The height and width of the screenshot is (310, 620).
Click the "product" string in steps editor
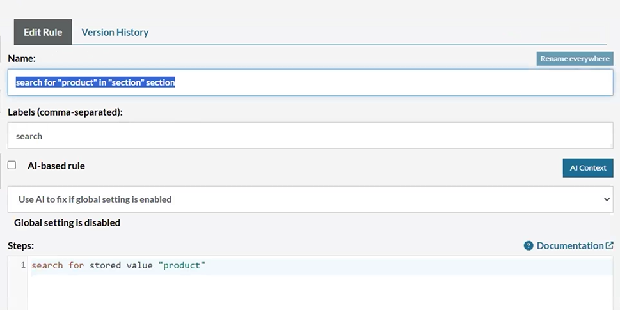182,265
